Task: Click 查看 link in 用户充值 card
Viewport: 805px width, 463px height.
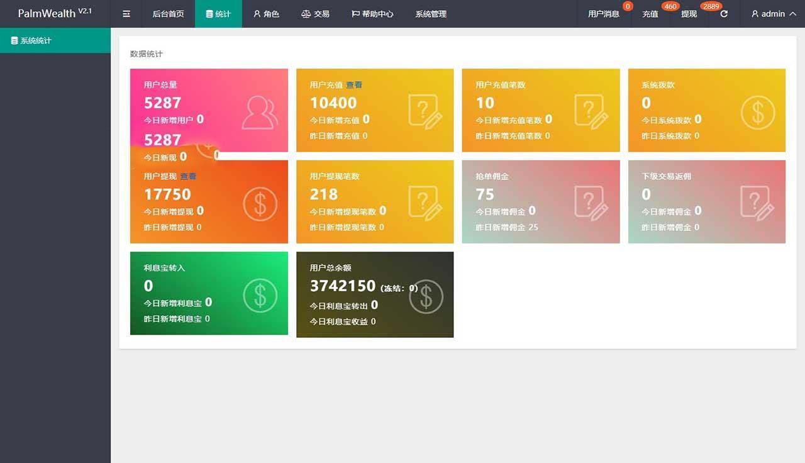Action: (x=354, y=85)
